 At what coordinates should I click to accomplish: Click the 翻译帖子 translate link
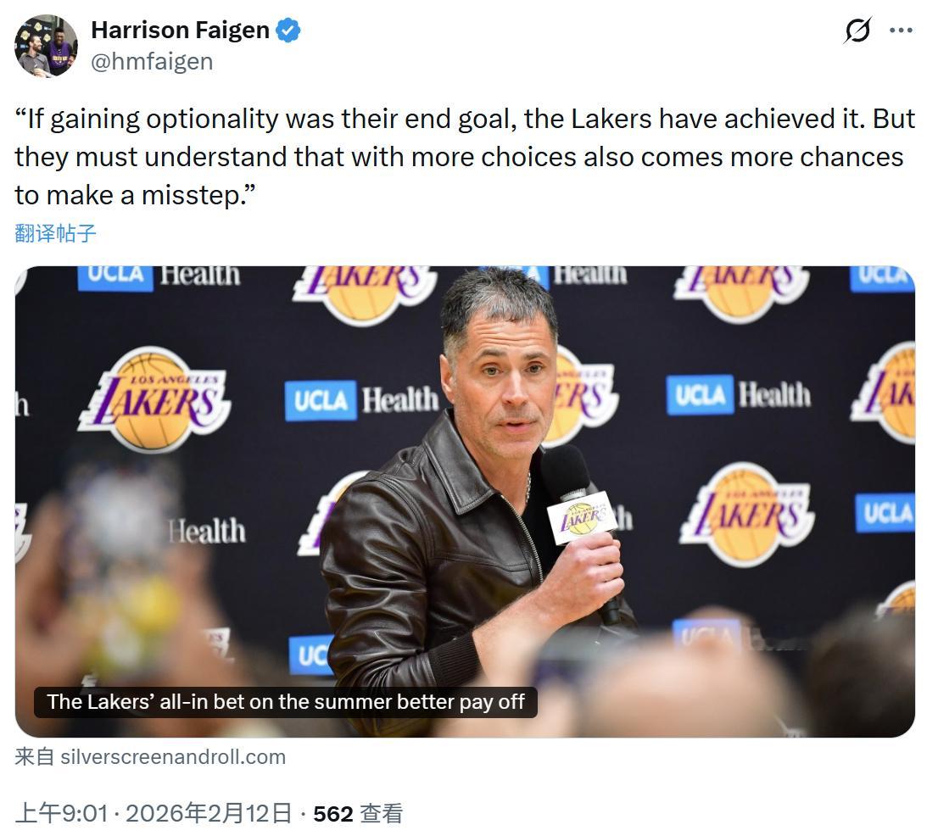[52, 234]
